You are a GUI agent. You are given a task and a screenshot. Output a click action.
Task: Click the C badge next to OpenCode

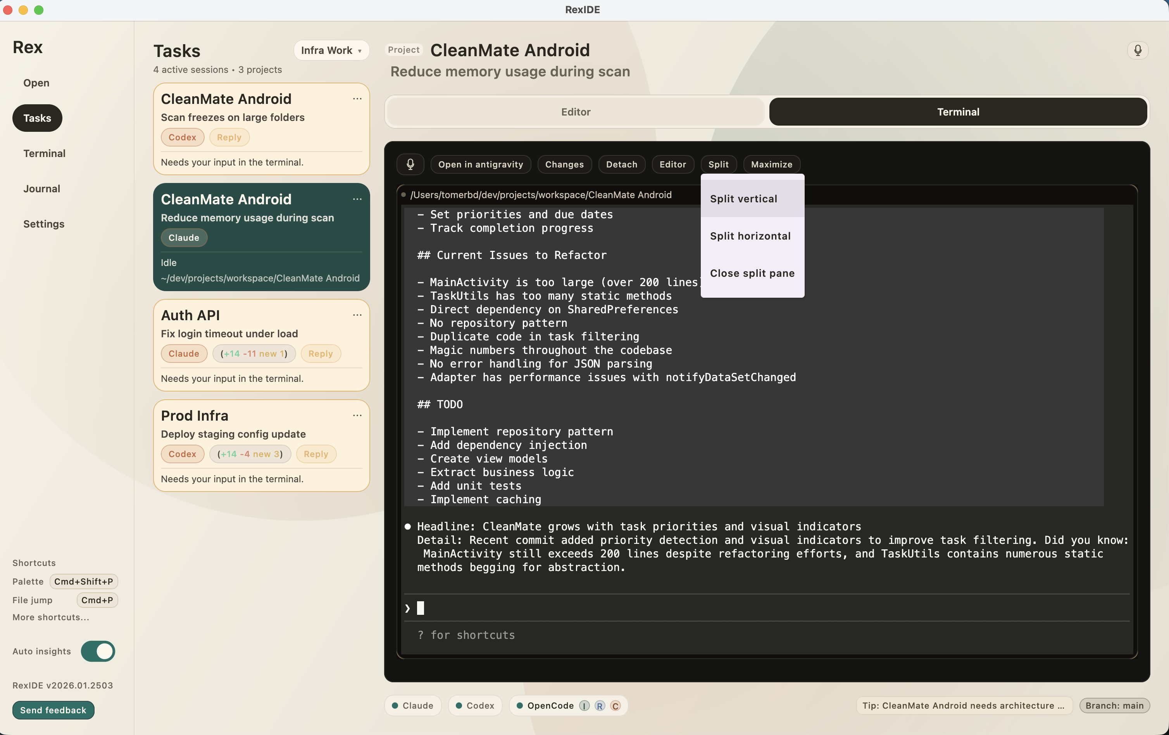click(616, 706)
